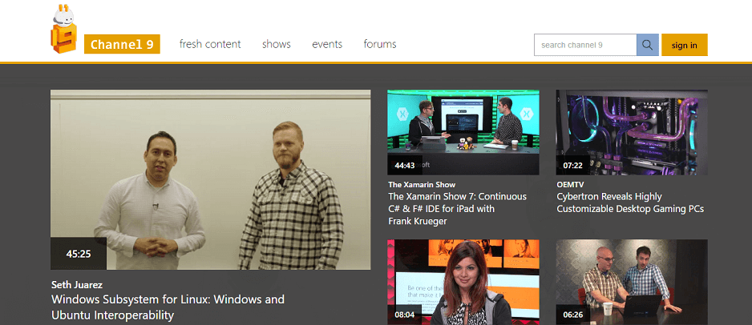This screenshot has height=325, width=752.
Task: Open the 06:26 video thumbnail
Action: (632, 282)
